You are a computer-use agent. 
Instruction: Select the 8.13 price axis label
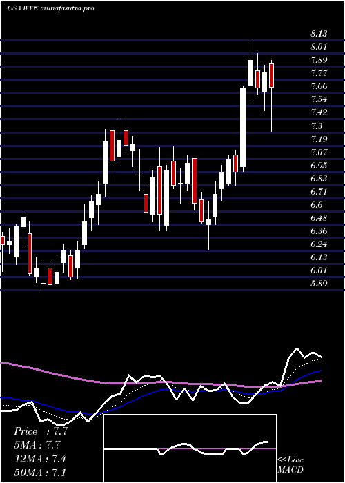(319, 34)
